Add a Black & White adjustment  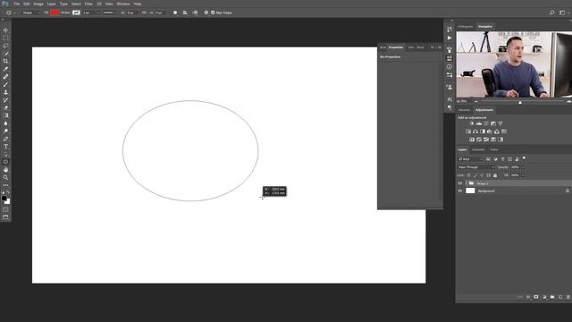483,131
